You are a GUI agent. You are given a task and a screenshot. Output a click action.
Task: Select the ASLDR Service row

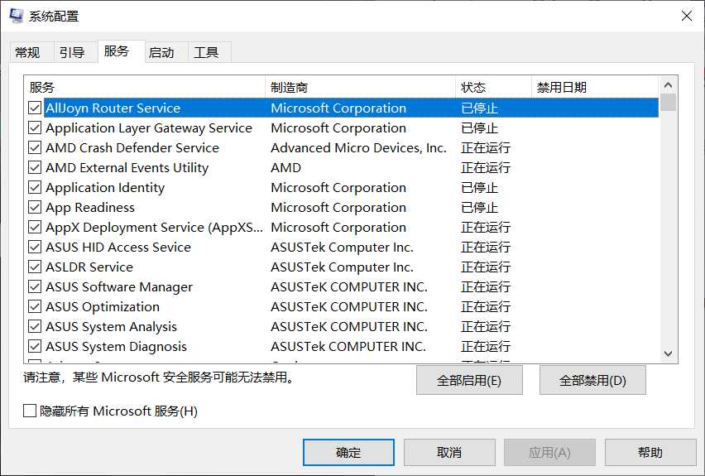[x=342, y=267]
